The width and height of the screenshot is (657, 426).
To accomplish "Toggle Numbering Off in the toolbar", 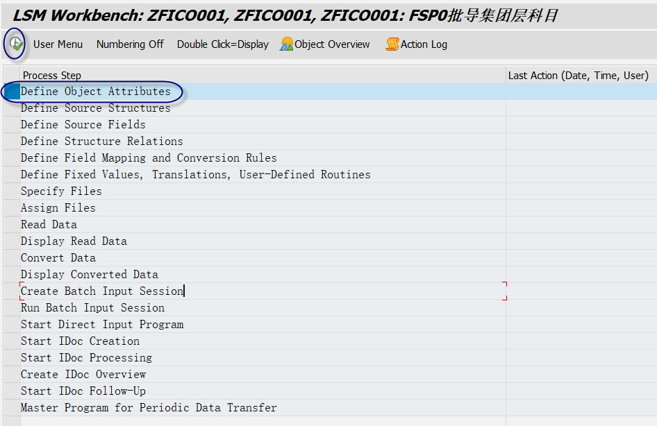I will (x=130, y=44).
